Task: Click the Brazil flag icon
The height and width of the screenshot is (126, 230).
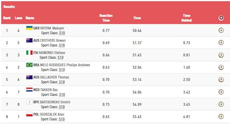Action: click(x=29, y=65)
